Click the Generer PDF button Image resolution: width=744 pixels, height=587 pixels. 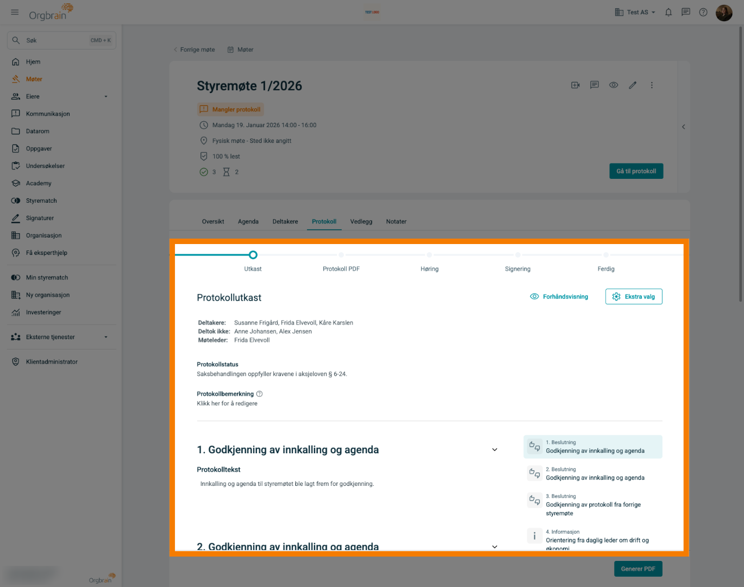pyautogui.click(x=638, y=569)
